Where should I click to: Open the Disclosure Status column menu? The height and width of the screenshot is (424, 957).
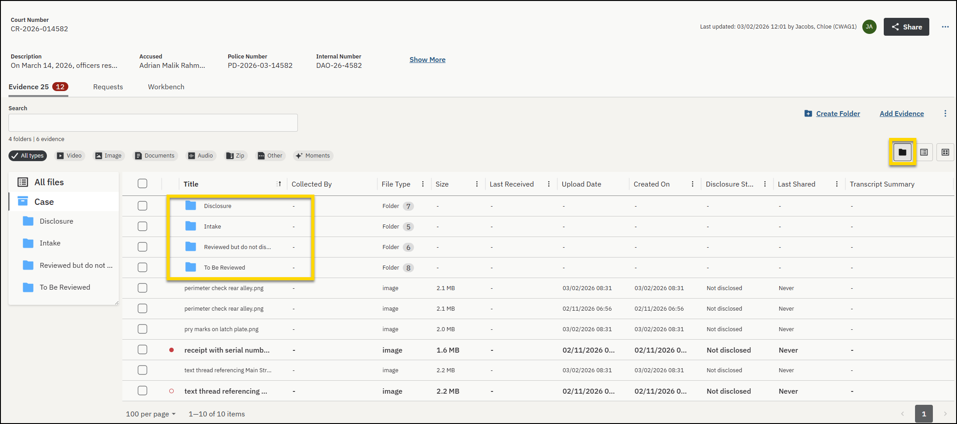(765, 184)
